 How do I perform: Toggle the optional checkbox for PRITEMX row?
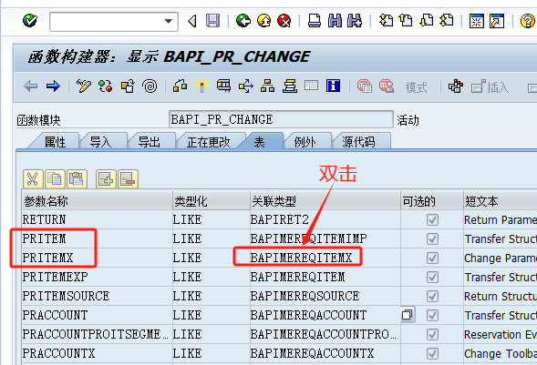pos(432,258)
